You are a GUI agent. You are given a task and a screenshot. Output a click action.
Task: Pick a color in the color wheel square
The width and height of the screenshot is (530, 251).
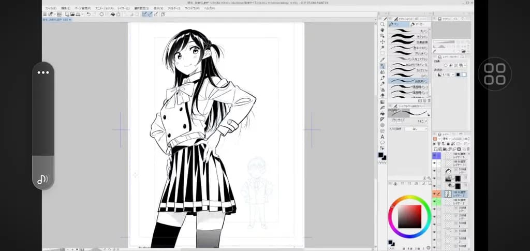[x=409, y=216]
